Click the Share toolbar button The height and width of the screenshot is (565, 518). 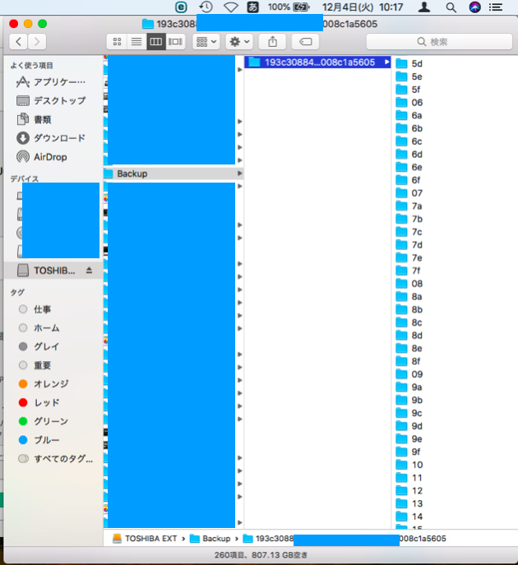coord(273,42)
